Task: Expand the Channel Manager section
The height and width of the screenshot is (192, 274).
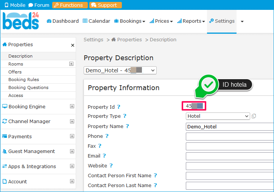Action: (x=72, y=122)
